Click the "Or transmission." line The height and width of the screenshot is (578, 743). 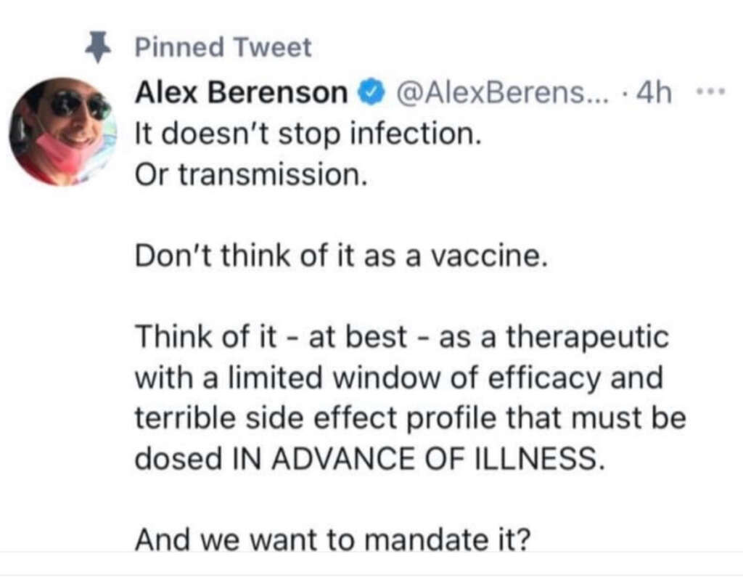tap(248, 176)
